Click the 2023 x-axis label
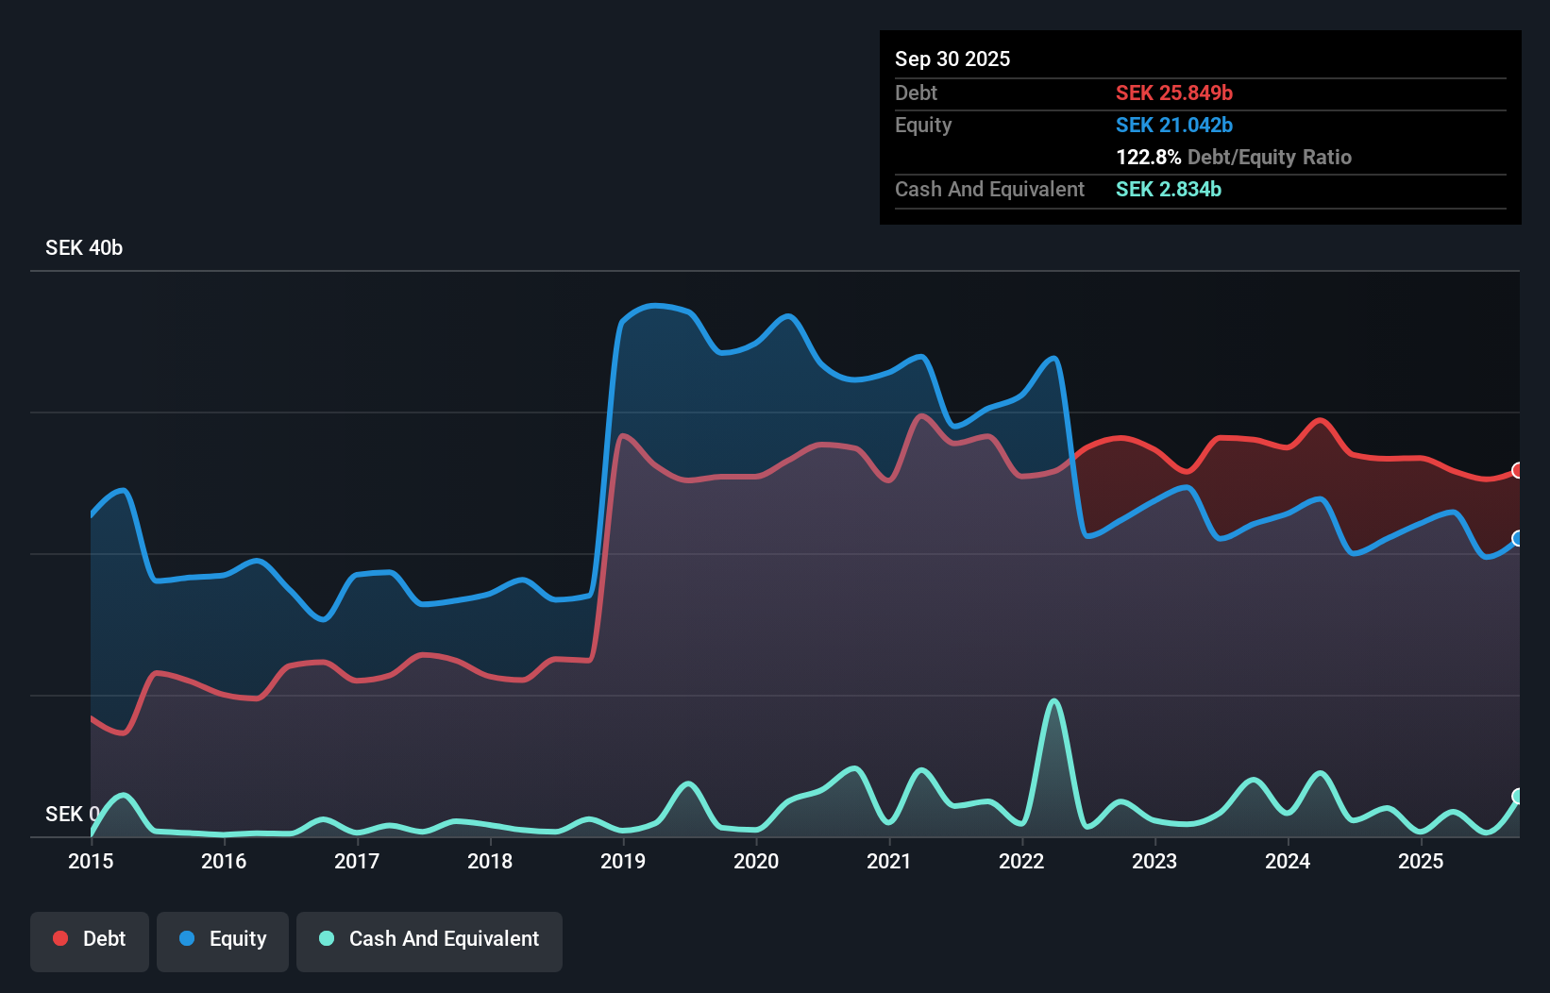The image size is (1550, 993). tap(1154, 861)
